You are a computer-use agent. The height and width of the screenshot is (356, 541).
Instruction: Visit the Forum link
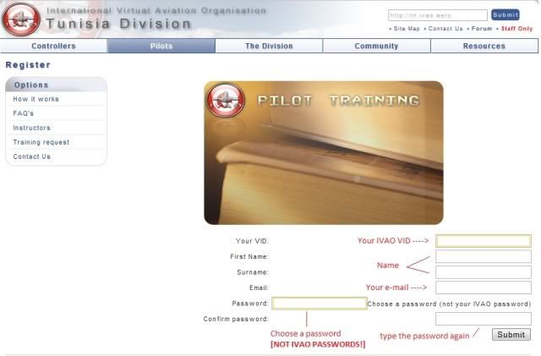(482, 29)
